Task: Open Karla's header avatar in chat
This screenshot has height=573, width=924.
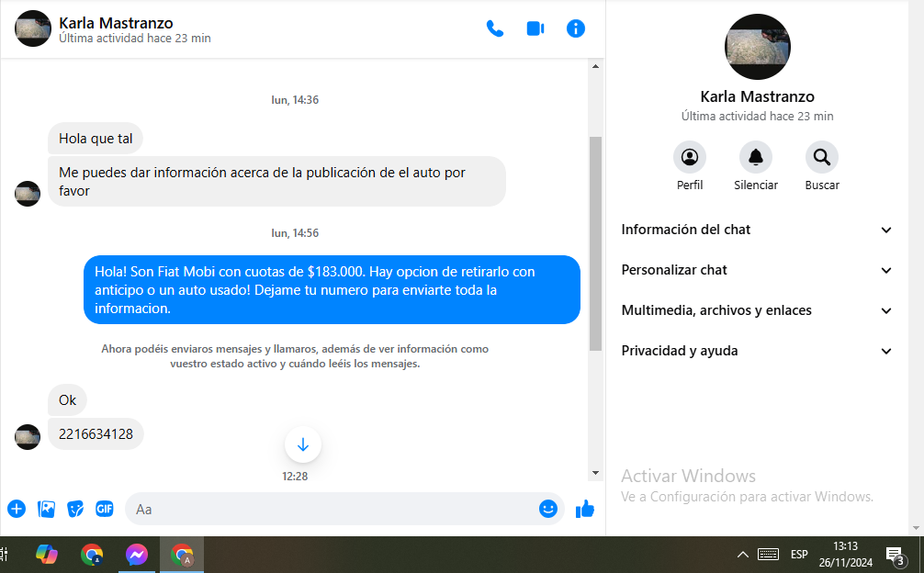Action: (x=33, y=28)
